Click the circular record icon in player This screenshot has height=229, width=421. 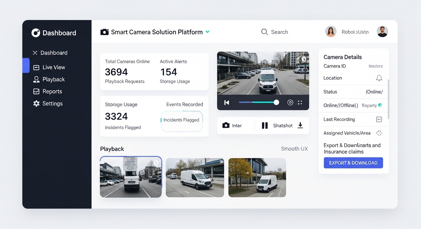click(x=290, y=103)
